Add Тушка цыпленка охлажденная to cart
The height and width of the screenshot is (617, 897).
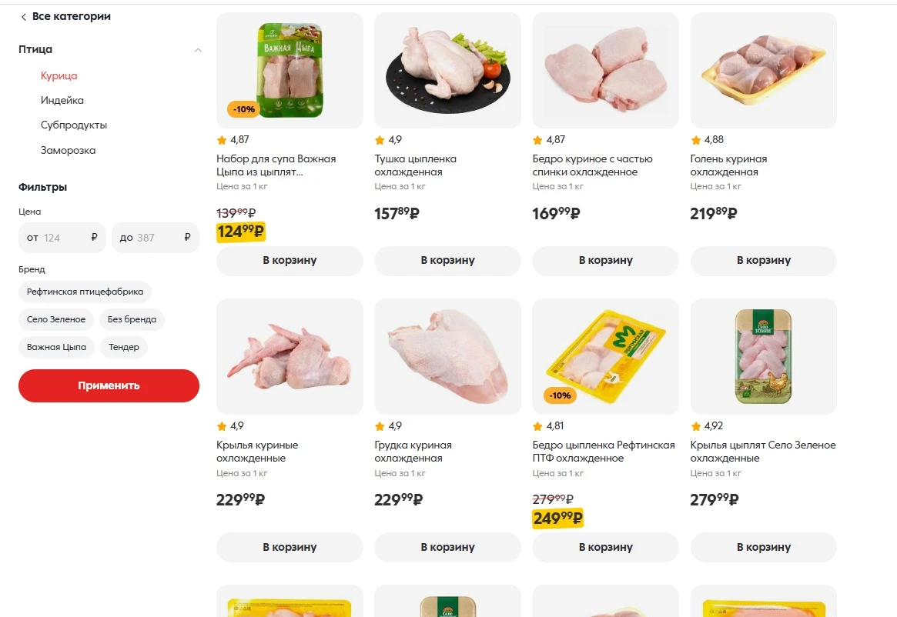click(447, 261)
